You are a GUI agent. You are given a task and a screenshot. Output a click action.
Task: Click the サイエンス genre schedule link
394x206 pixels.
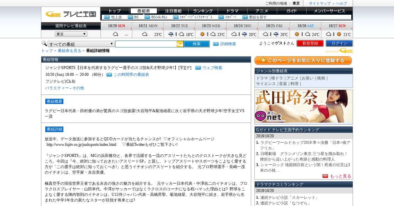[266, 84]
